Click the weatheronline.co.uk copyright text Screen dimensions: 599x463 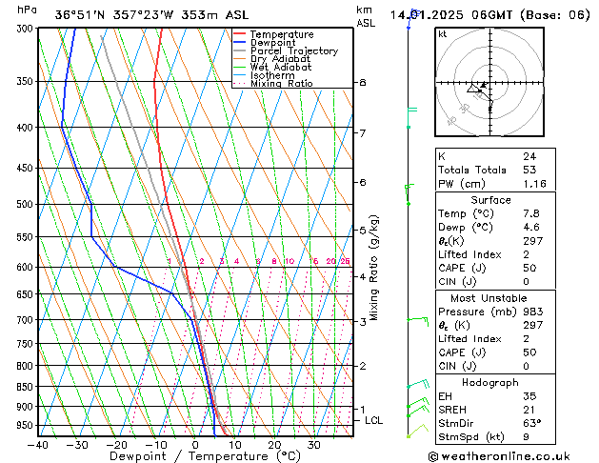point(499,456)
